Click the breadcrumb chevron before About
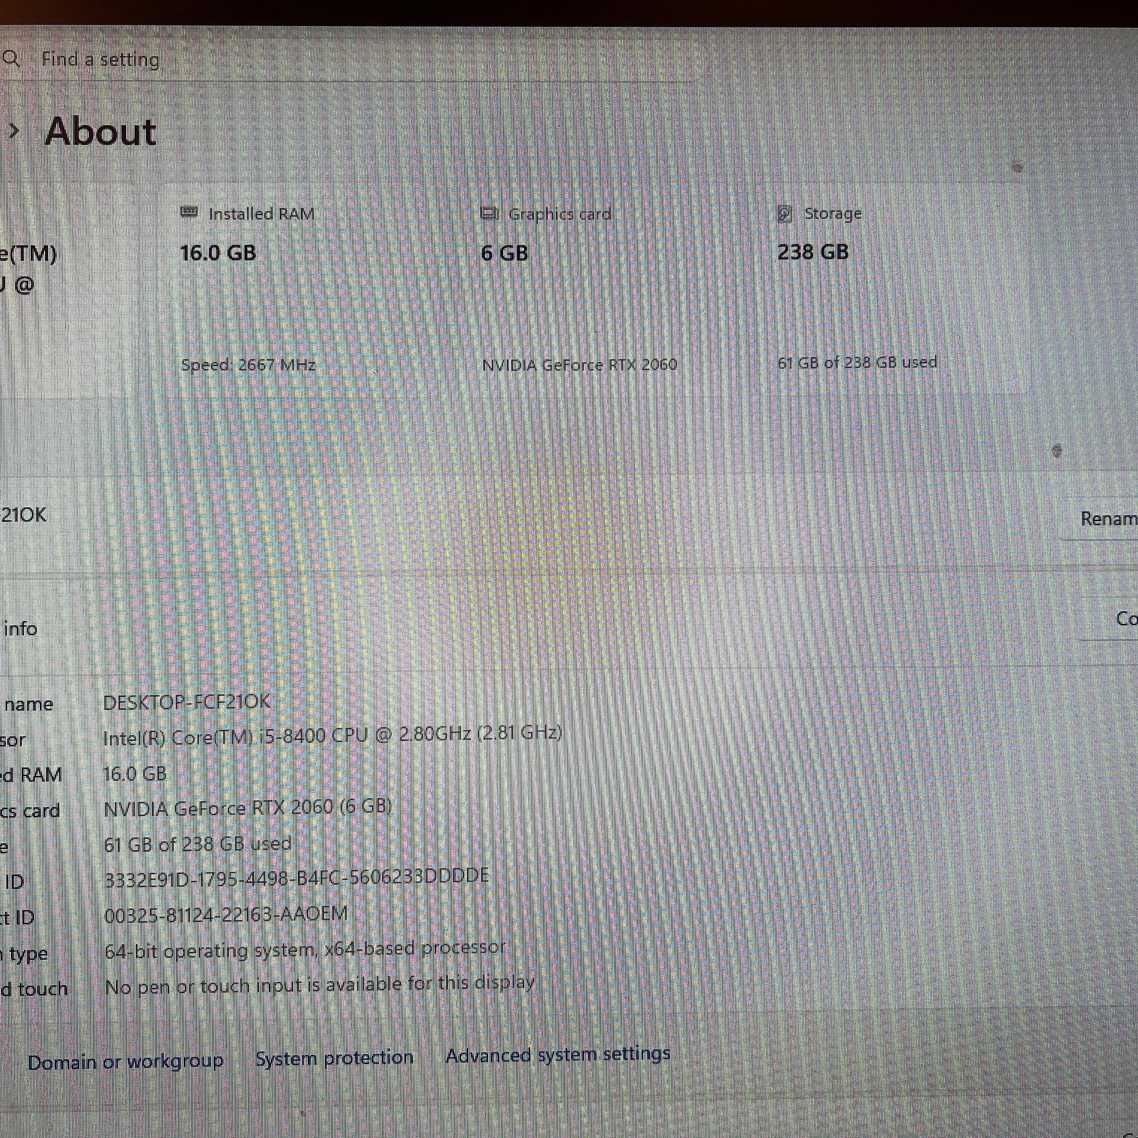The width and height of the screenshot is (1138, 1138). click(x=14, y=131)
